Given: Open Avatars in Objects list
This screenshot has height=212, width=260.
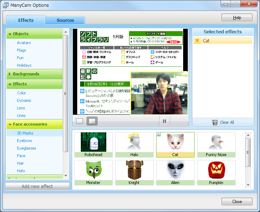Looking at the screenshot, I should coord(24,43).
